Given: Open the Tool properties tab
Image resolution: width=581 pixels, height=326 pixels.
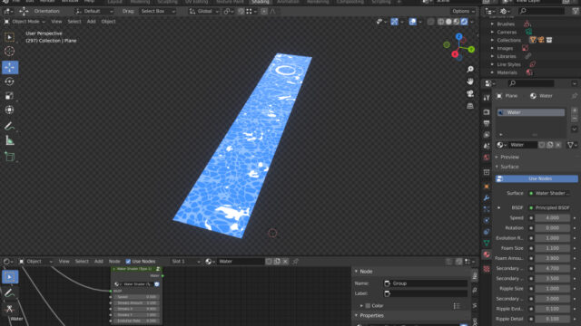Looking at the screenshot, I should [487, 97].
